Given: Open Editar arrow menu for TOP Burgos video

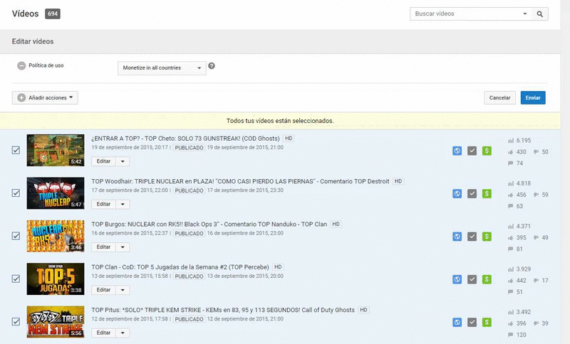Looking at the screenshot, I should 123,247.
